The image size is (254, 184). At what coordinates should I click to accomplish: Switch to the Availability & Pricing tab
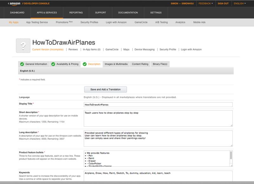[65, 64]
